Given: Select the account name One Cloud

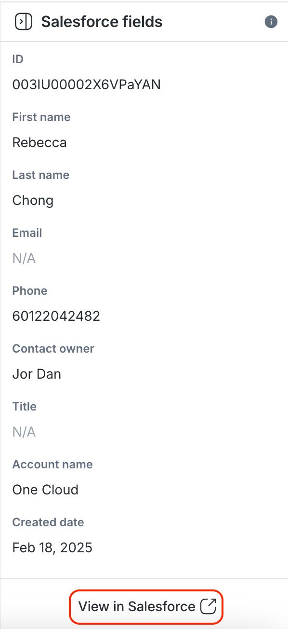Looking at the screenshot, I should point(45,490).
